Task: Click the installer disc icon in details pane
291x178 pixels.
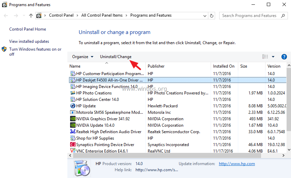Action: point(82,168)
